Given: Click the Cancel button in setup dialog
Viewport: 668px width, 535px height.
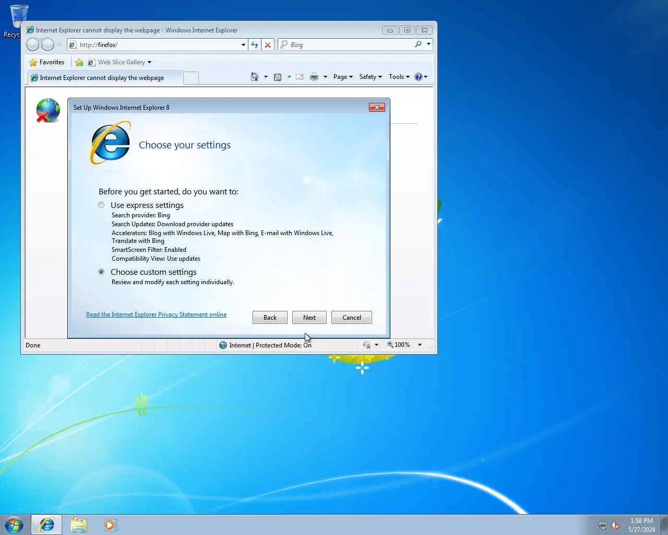Looking at the screenshot, I should (x=352, y=318).
